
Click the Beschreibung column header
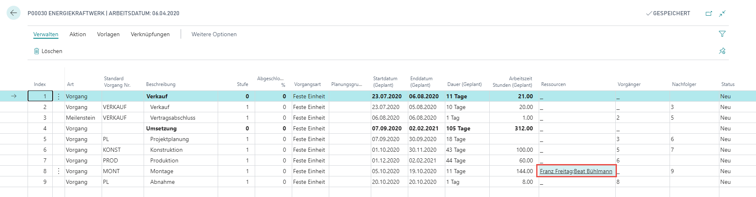pos(161,84)
